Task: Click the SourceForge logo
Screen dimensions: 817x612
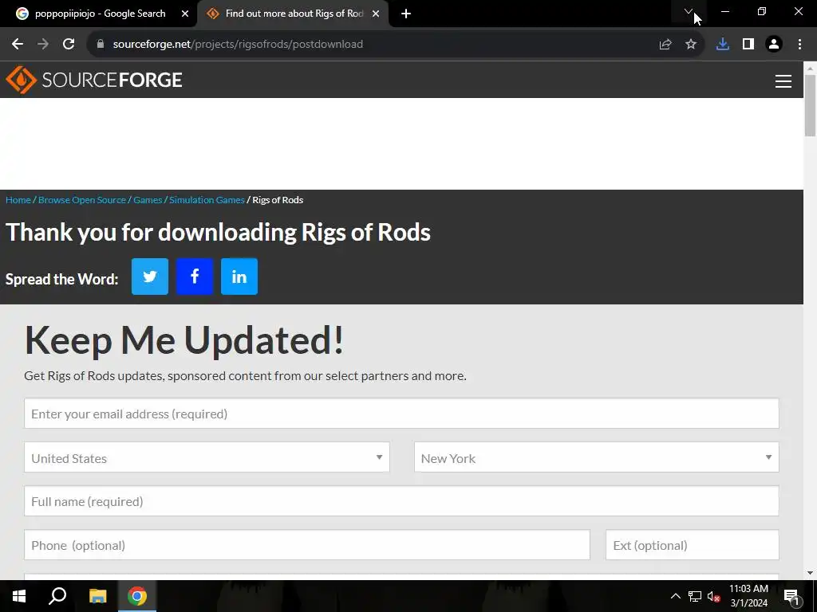Action: pyautogui.click(x=94, y=80)
